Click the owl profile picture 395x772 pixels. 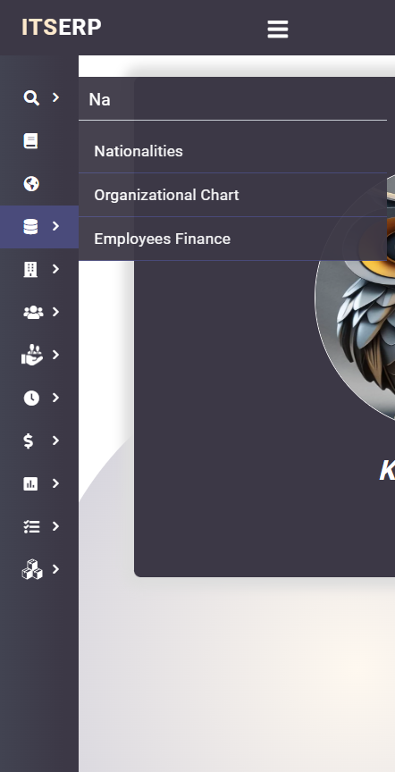point(355,296)
